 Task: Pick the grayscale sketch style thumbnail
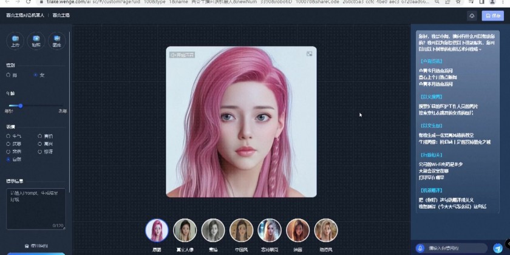click(213, 230)
